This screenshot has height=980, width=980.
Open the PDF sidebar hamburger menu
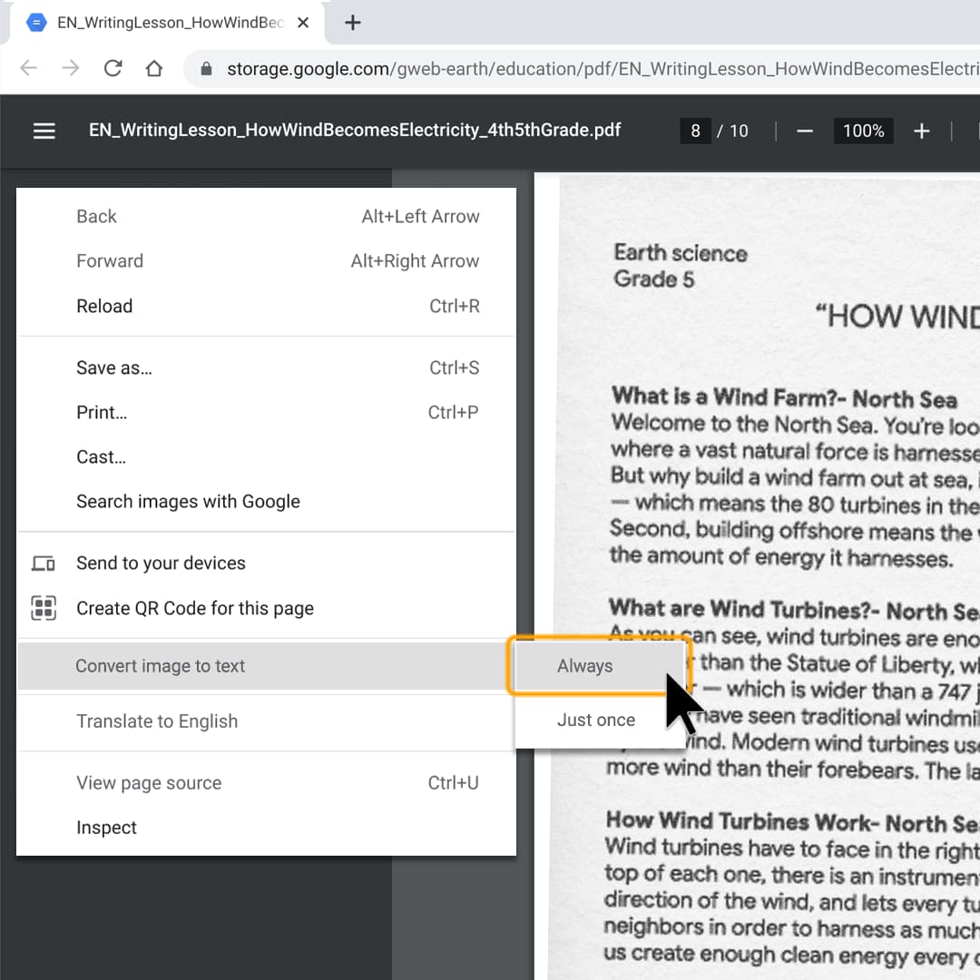(x=44, y=131)
